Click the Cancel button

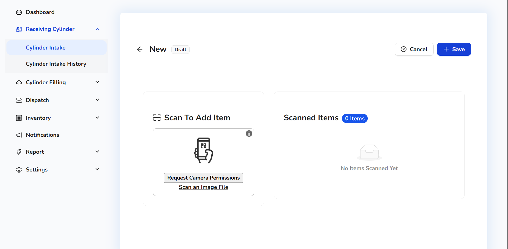414,49
